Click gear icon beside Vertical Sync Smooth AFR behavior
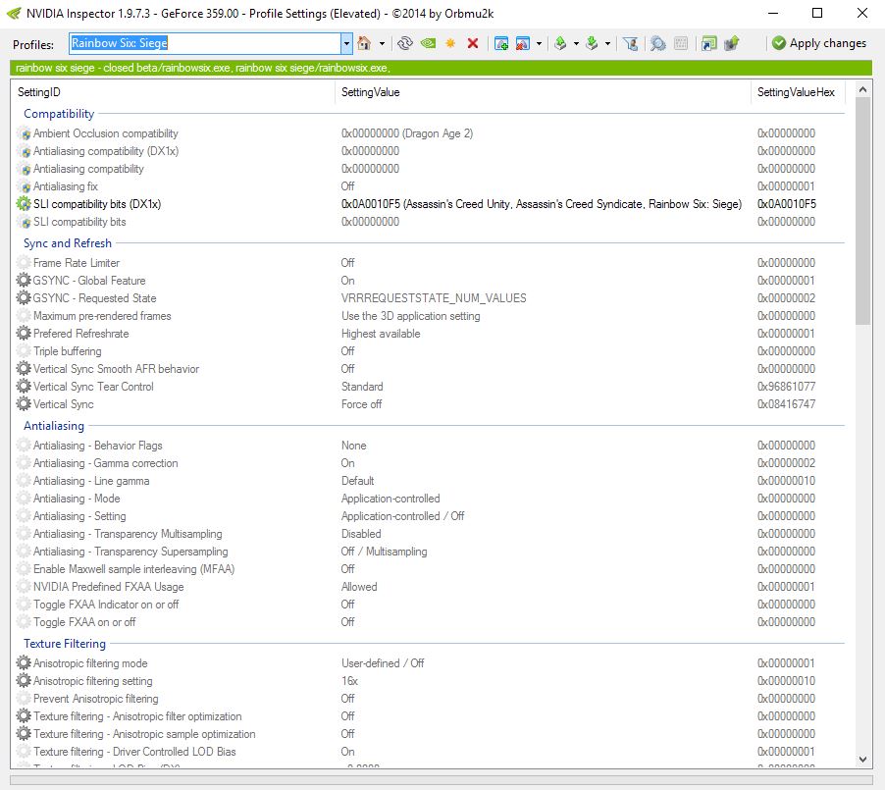Screen dimensions: 885x790 coord(24,369)
